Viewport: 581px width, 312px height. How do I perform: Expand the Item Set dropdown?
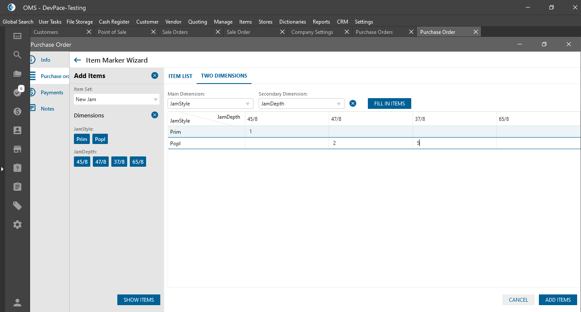click(156, 99)
